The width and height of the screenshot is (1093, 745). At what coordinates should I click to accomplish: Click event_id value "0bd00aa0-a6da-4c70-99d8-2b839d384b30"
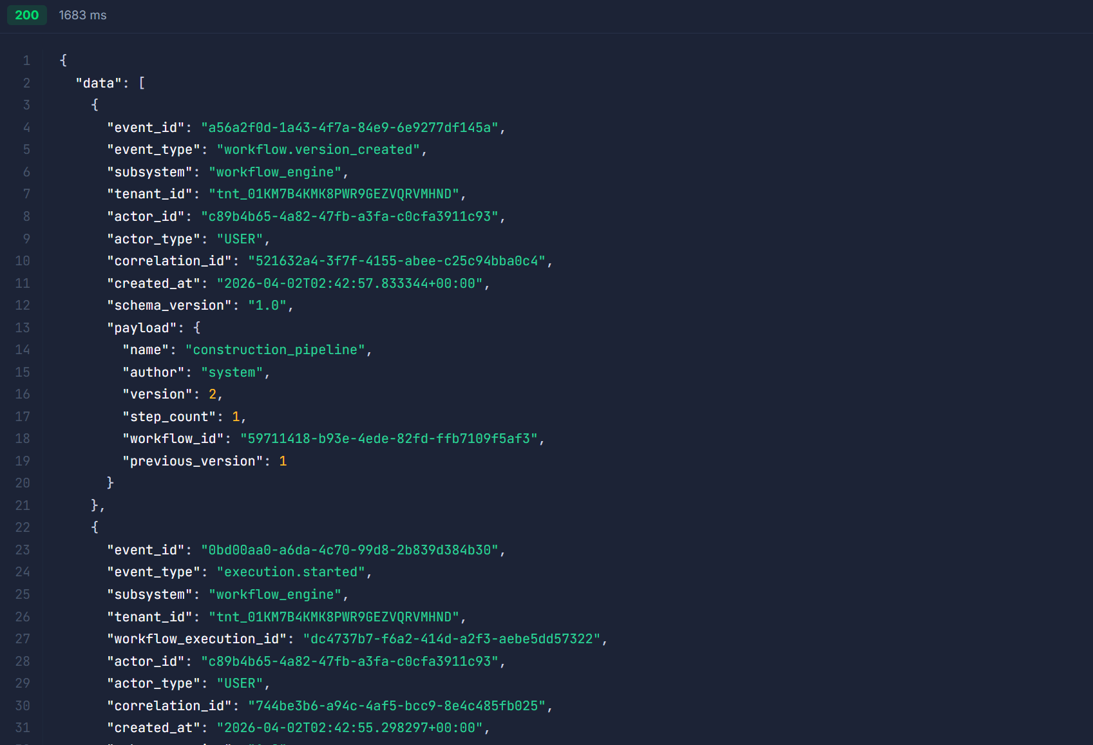click(x=350, y=550)
